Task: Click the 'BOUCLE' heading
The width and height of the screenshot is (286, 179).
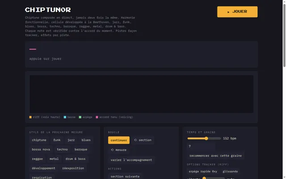Action: pos(114,132)
